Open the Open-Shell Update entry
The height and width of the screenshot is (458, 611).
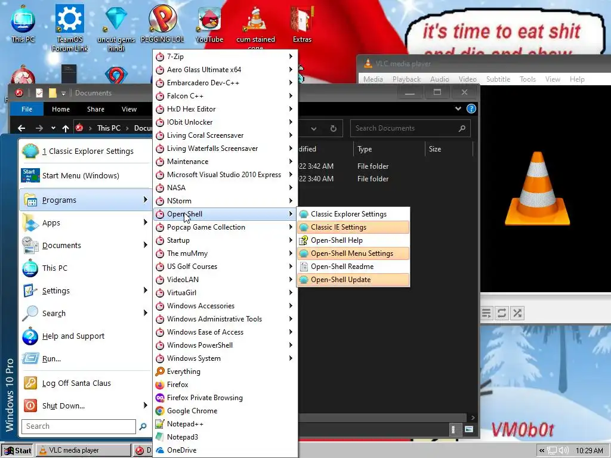click(353, 280)
